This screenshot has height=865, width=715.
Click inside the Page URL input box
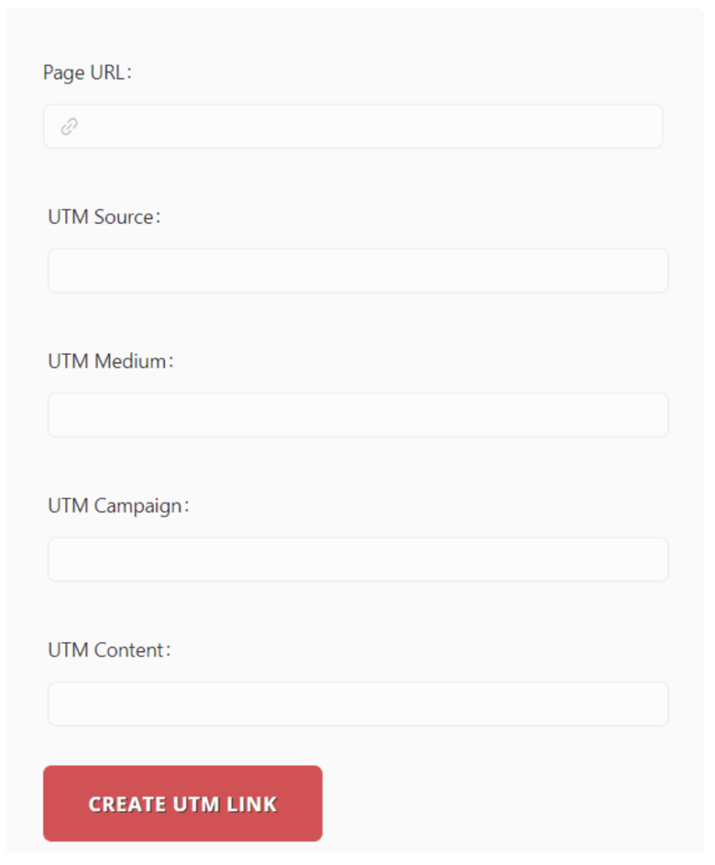(x=353, y=127)
